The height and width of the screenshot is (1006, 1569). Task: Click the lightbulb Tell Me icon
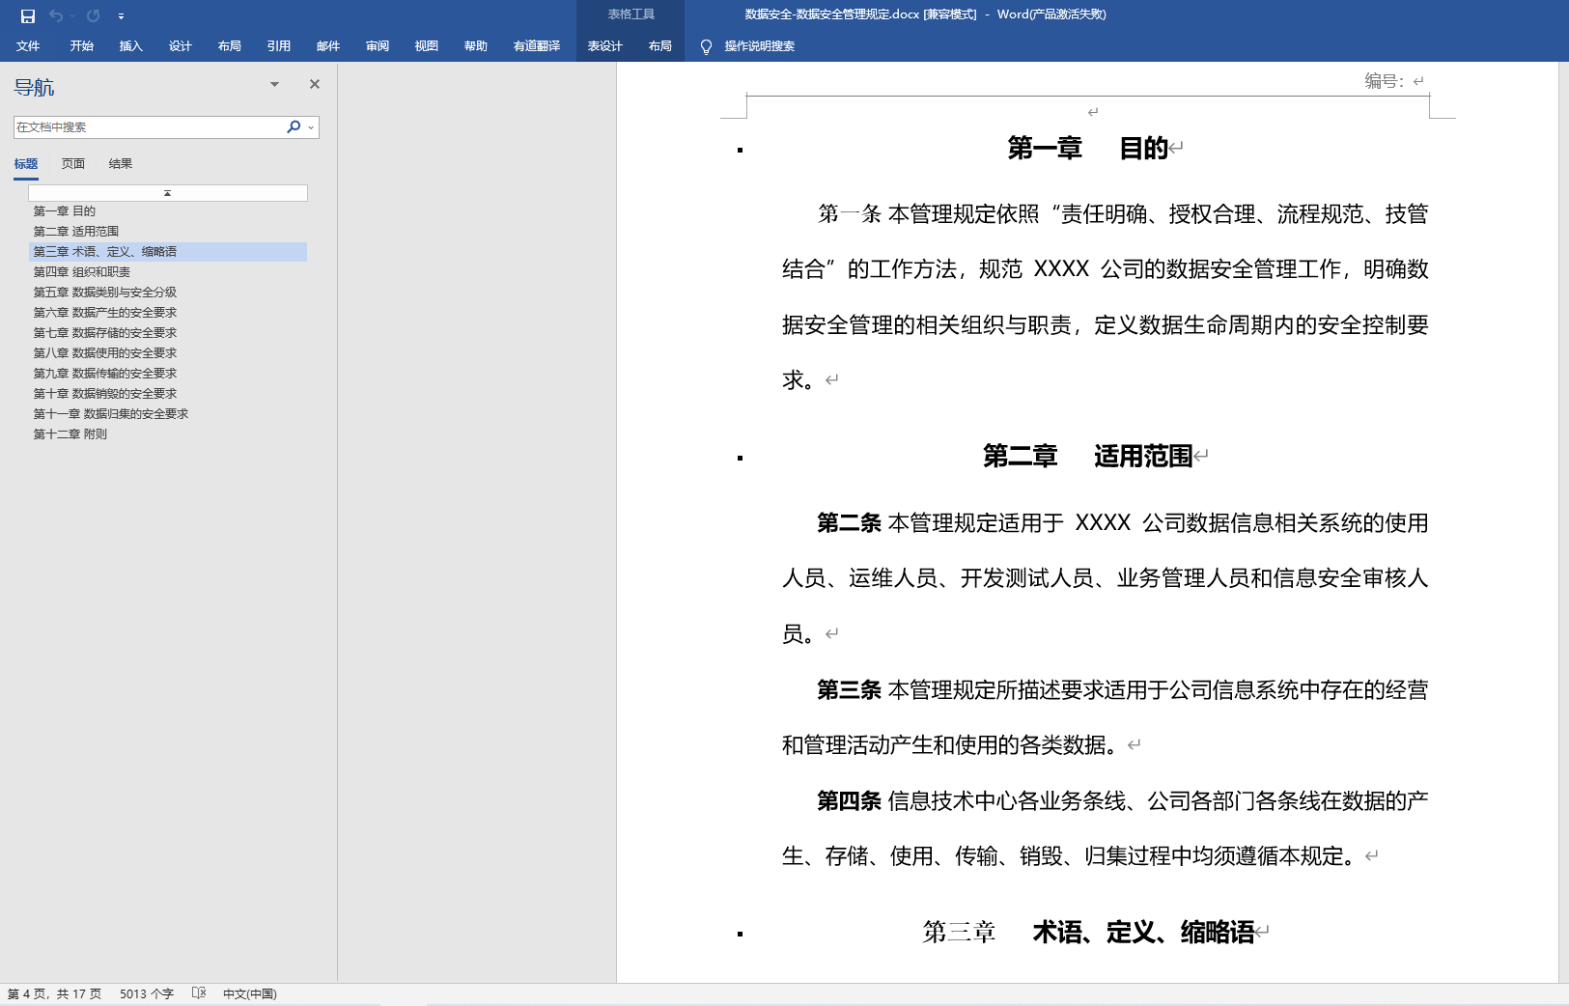(x=706, y=46)
